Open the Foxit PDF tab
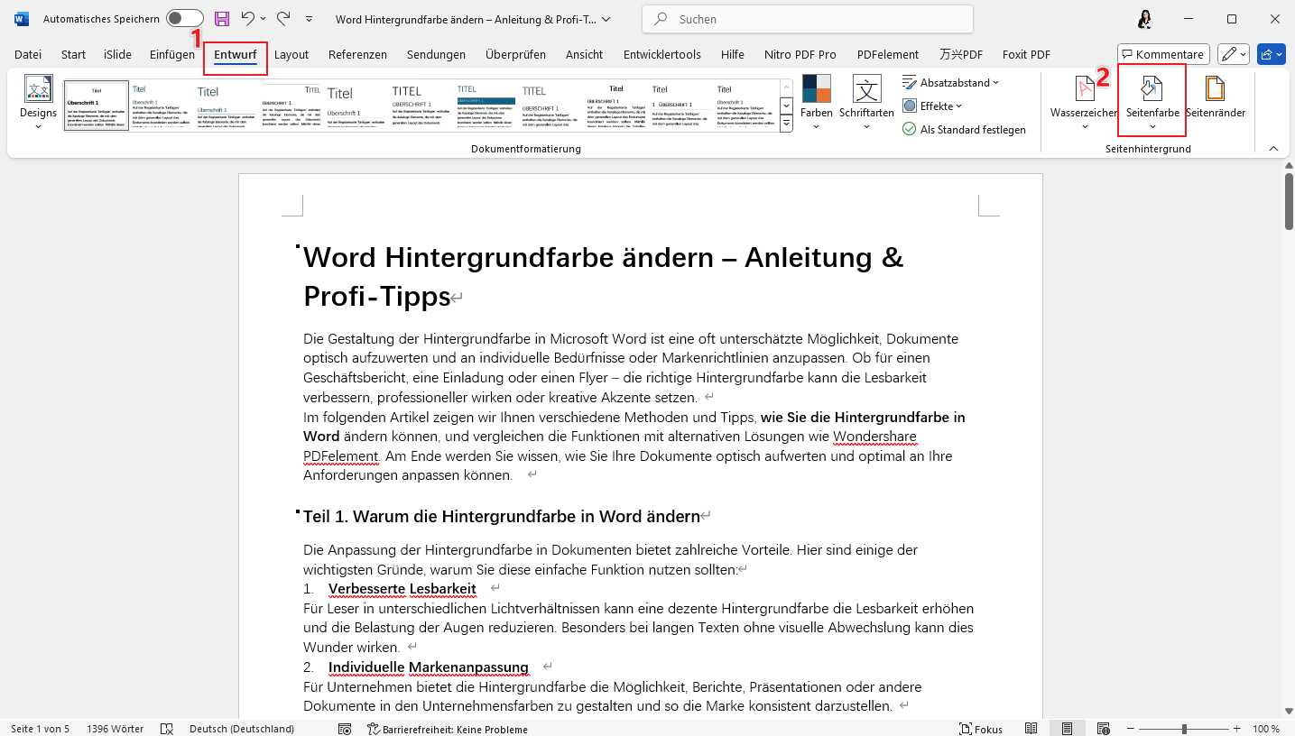 point(1026,54)
